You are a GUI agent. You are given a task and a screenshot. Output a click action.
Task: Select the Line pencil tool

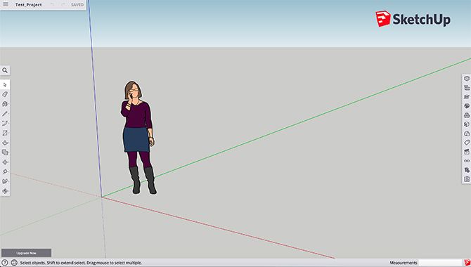pos(5,114)
